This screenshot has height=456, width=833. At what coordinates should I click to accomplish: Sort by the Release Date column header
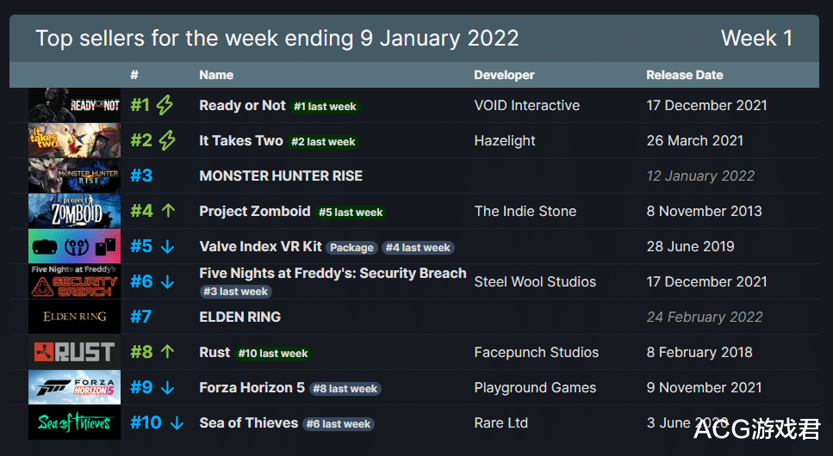685,75
